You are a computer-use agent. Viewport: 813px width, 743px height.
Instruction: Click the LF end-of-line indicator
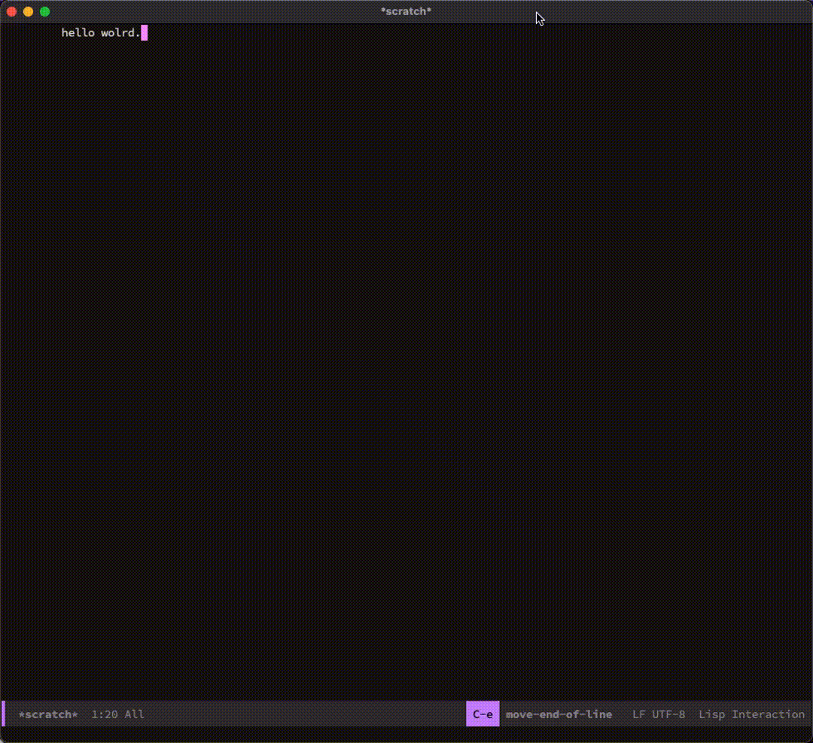coord(638,714)
